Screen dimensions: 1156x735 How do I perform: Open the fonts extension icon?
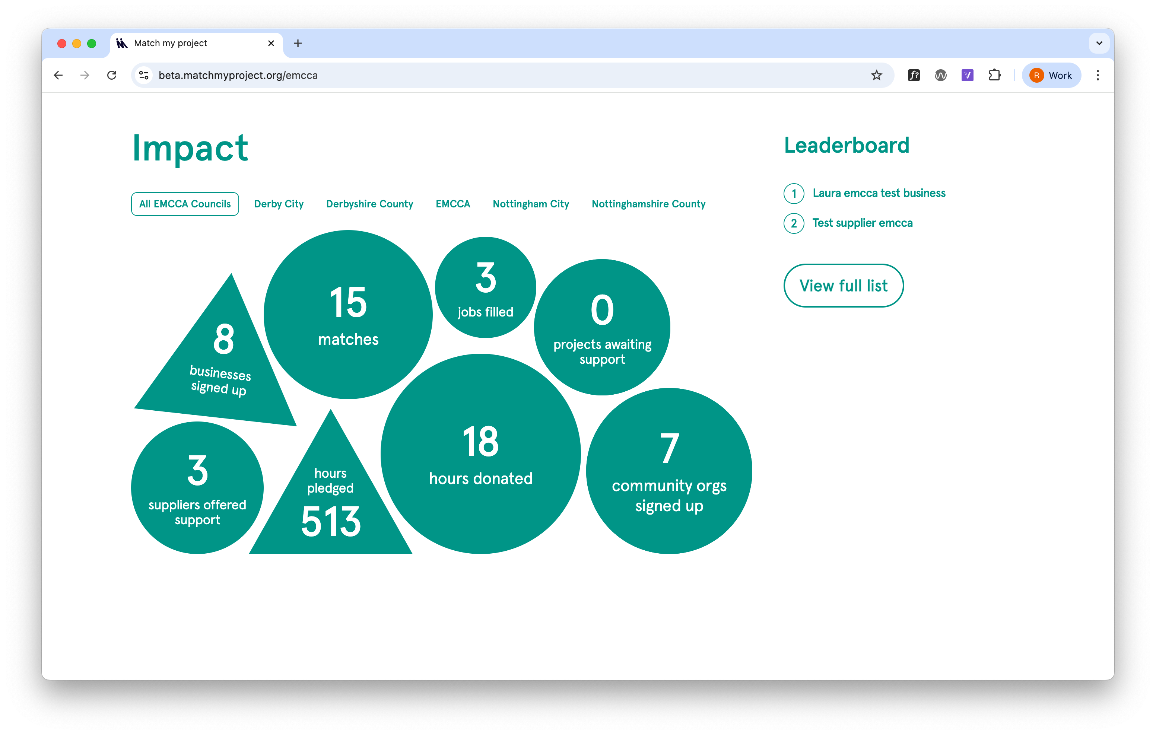[x=914, y=75]
